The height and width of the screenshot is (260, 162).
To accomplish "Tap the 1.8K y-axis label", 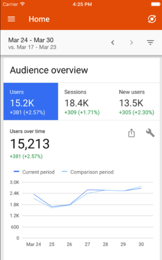I will coord(15,205).
